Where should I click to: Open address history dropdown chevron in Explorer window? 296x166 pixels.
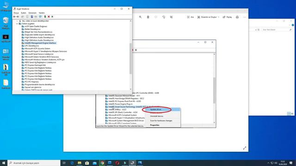coord(256,30)
